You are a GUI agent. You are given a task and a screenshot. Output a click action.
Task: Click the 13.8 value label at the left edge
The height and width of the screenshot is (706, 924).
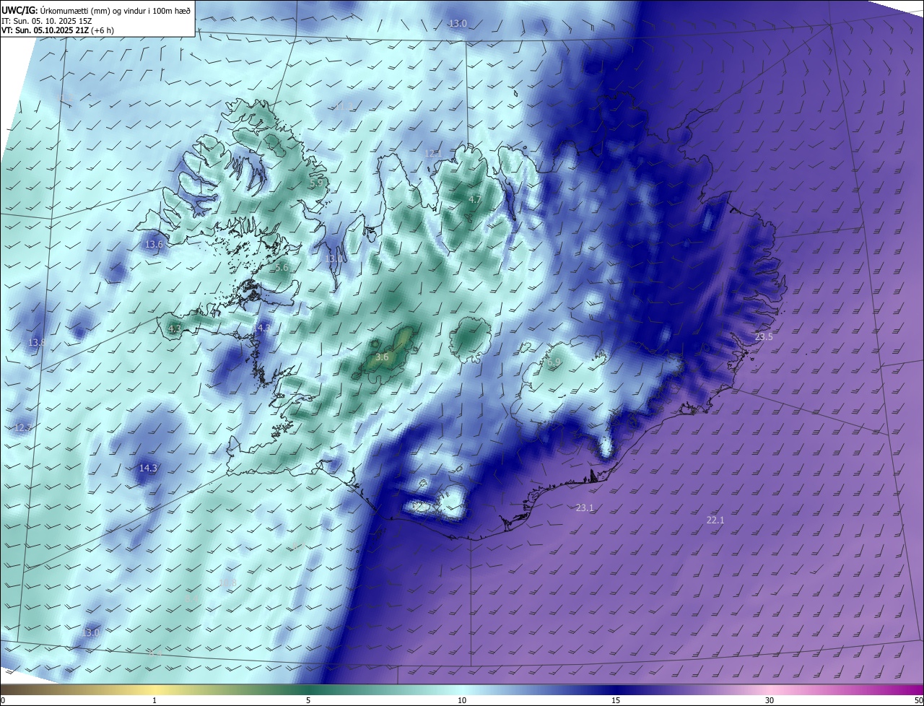point(36,342)
